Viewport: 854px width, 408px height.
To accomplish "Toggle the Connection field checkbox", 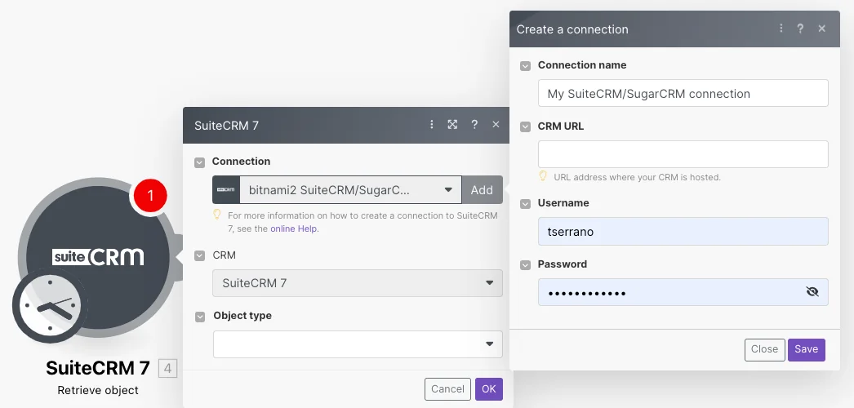I will [x=200, y=162].
